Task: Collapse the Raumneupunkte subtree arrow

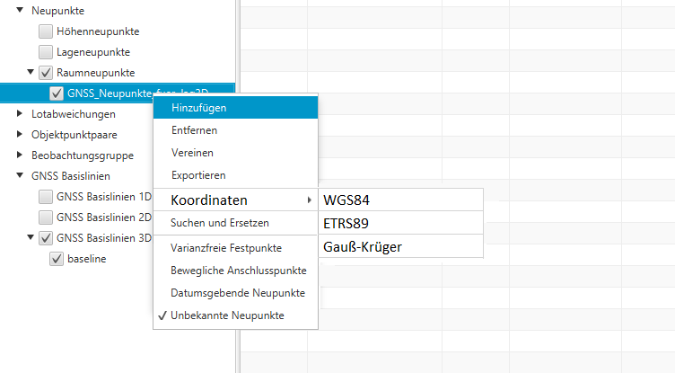Action: coord(31,73)
